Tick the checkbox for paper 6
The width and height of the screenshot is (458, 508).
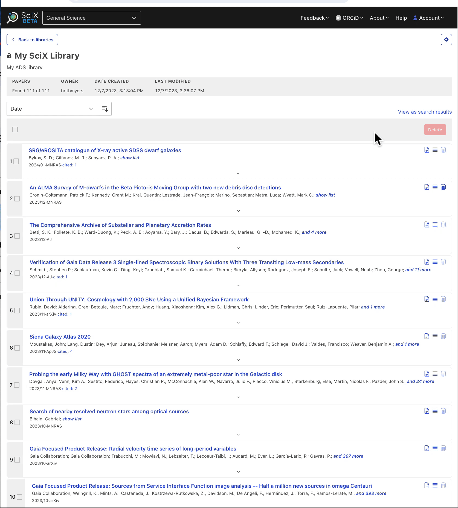coord(17,348)
